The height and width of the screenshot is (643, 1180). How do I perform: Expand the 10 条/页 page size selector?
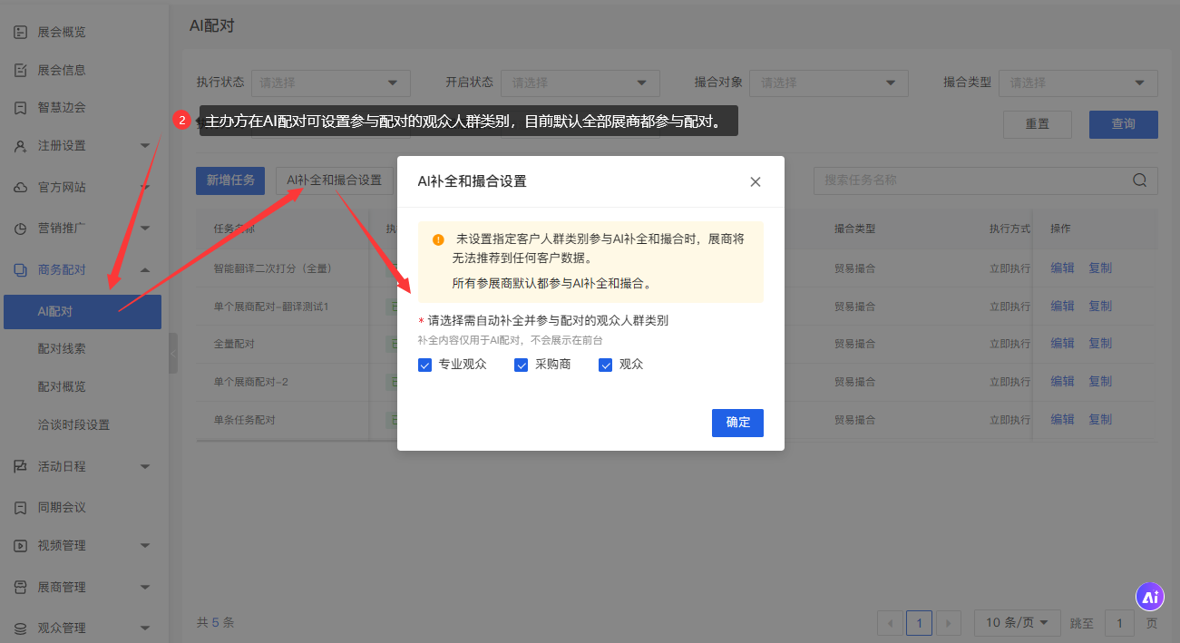1017,623
